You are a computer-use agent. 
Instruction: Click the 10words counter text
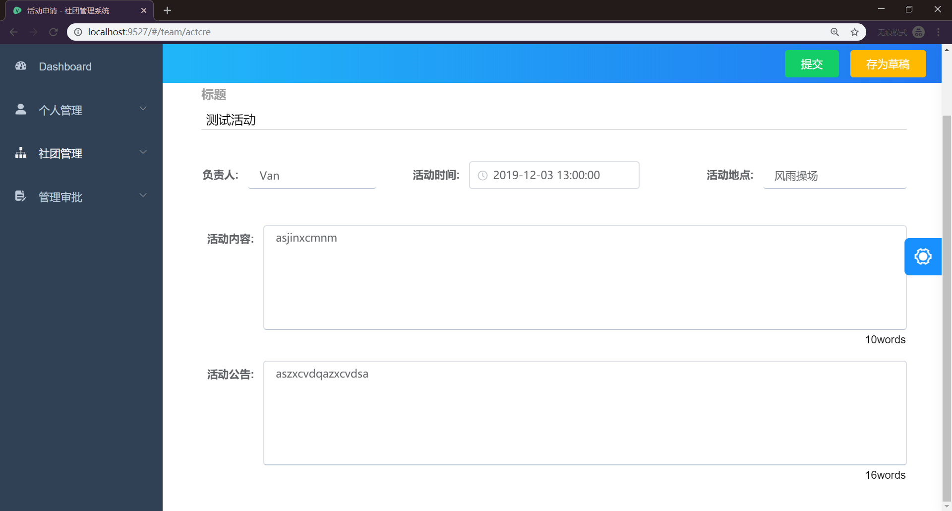coord(885,340)
